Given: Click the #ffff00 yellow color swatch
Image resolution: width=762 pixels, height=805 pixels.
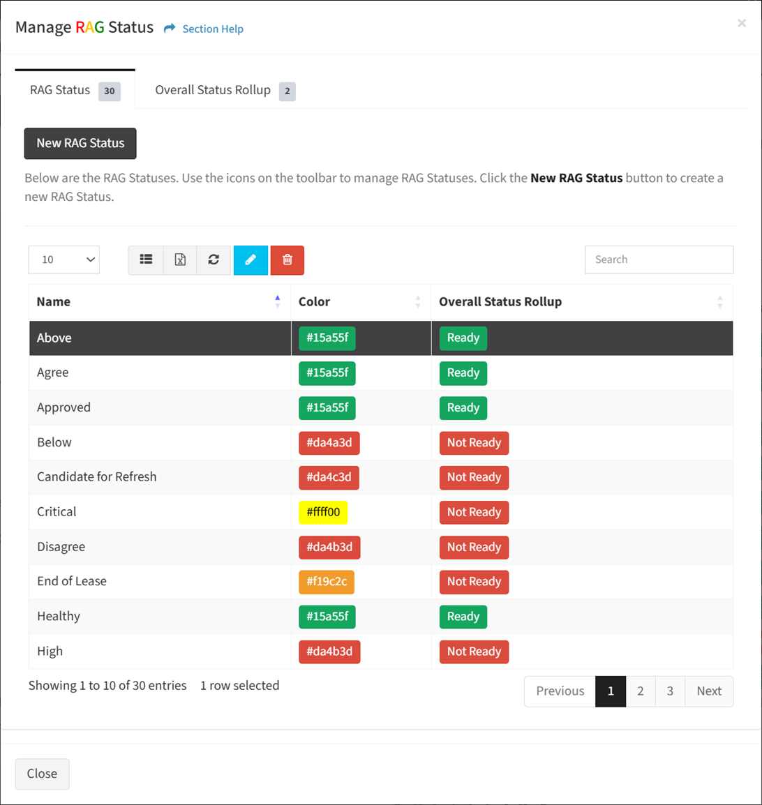Looking at the screenshot, I should pos(323,512).
